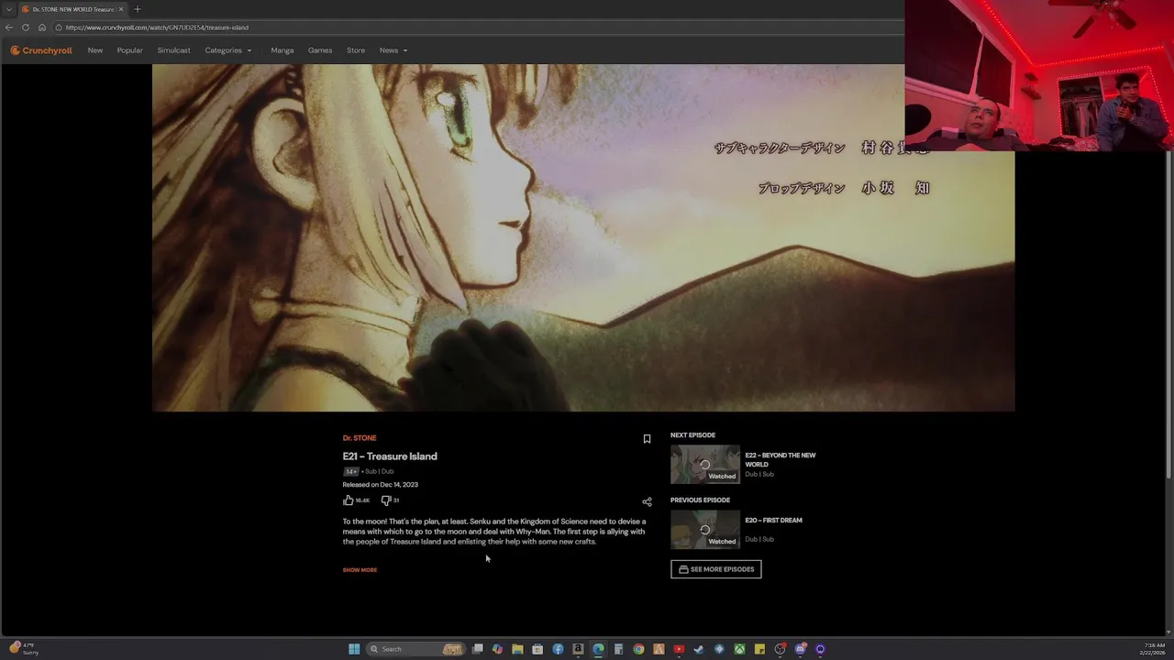The image size is (1174, 660).
Task: Open the Windows Start menu
Action: pyautogui.click(x=354, y=649)
